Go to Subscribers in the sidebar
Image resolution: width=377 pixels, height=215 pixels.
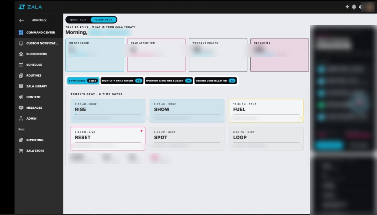(39, 54)
